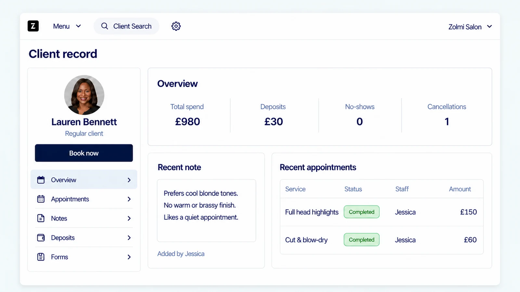This screenshot has height=292, width=520.
Task: Click the Full head highlights service
Action: tap(312, 212)
